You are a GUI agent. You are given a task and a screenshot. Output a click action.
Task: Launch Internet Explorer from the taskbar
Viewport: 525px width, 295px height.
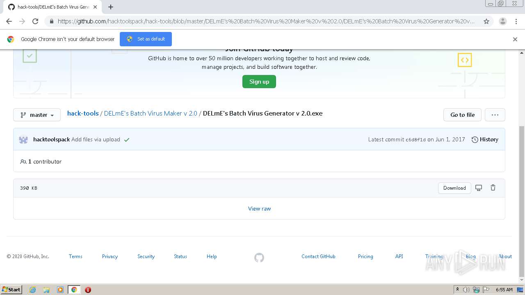32,290
